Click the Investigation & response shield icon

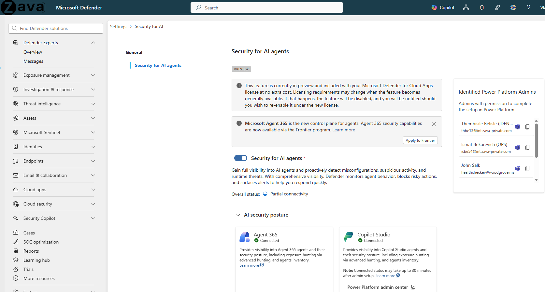click(16, 89)
